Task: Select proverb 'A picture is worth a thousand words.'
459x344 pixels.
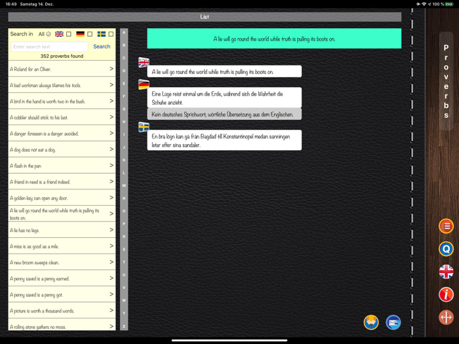Action: click(x=62, y=311)
